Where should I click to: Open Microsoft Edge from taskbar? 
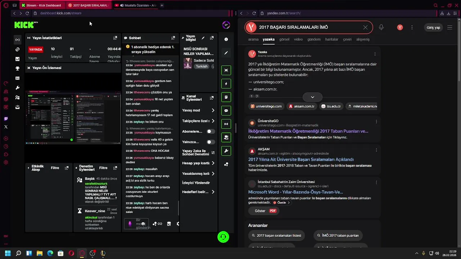tap(50, 253)
